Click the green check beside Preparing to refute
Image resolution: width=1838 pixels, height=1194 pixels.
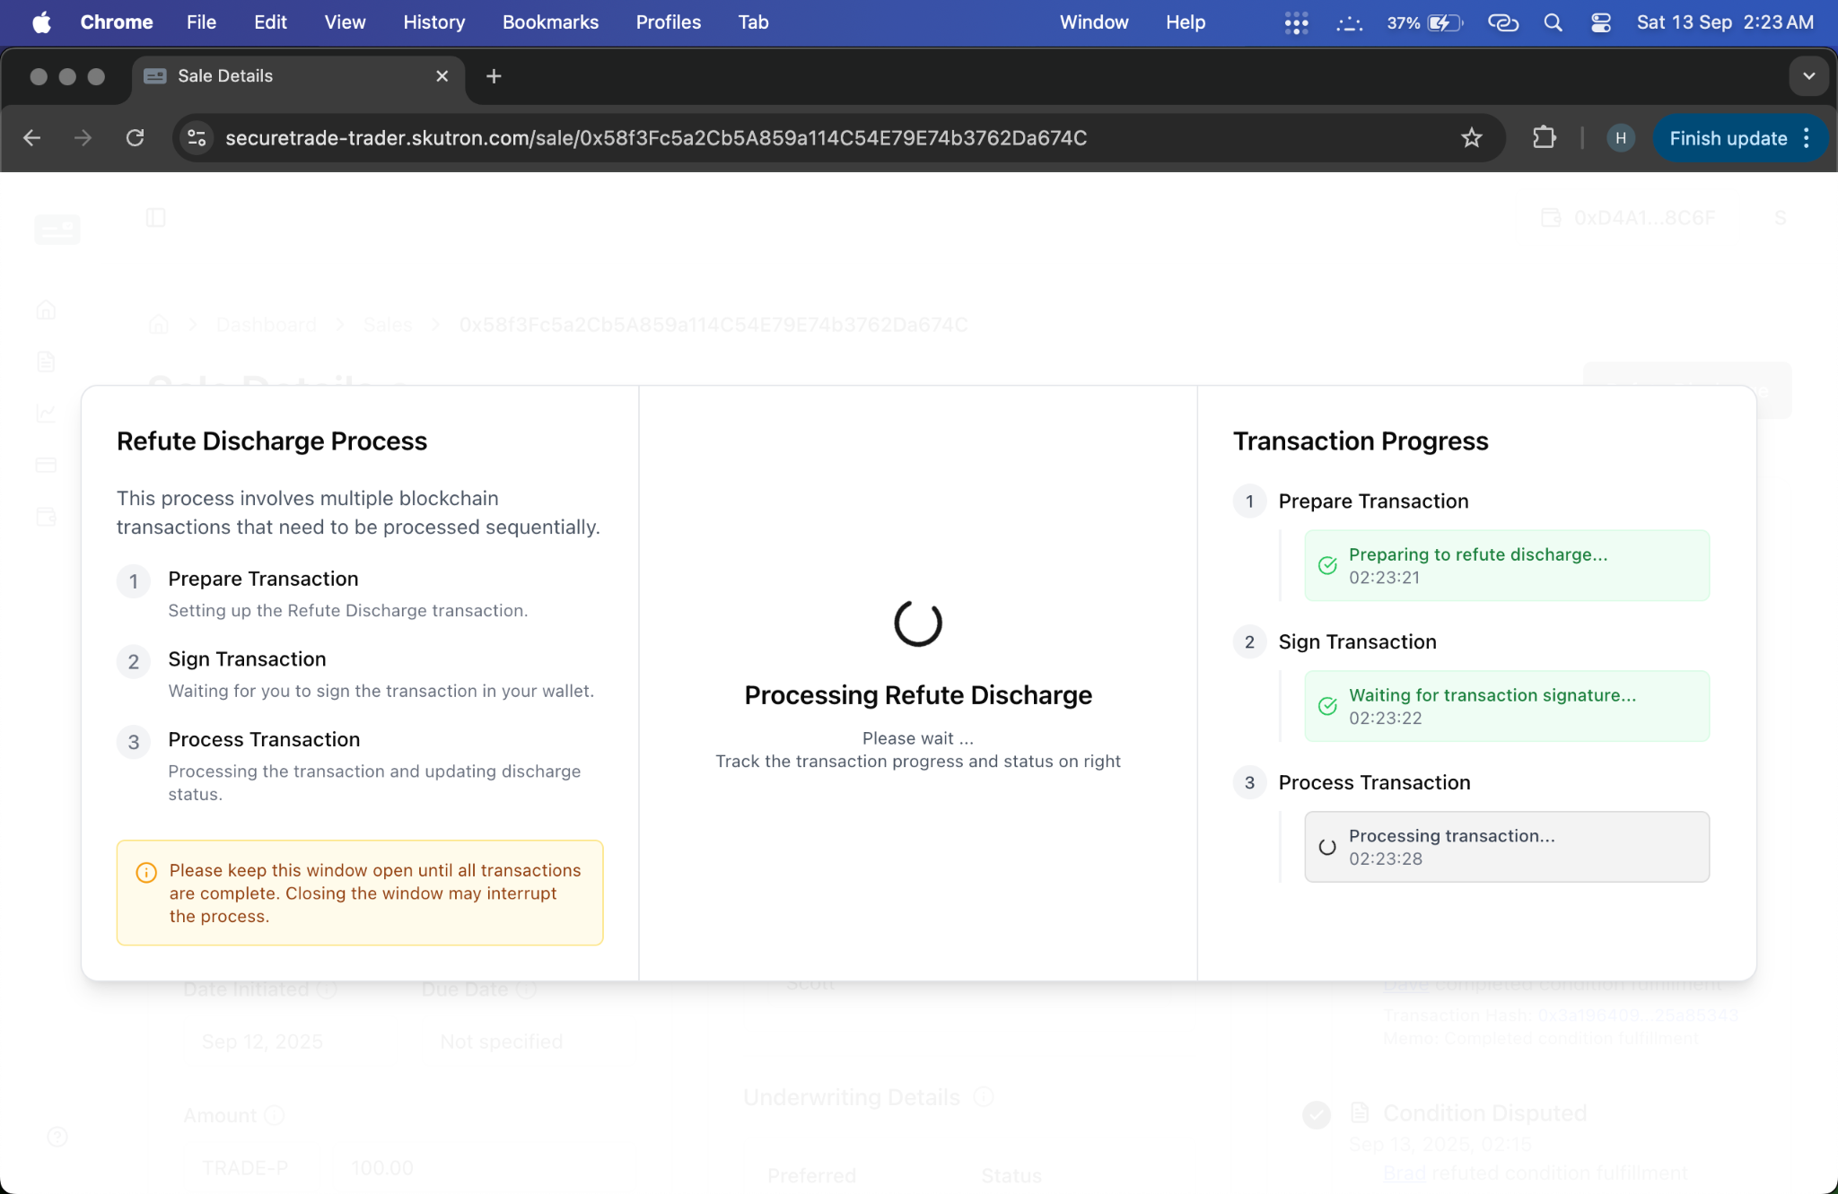pyautogui.click(x=1327, y=565)
